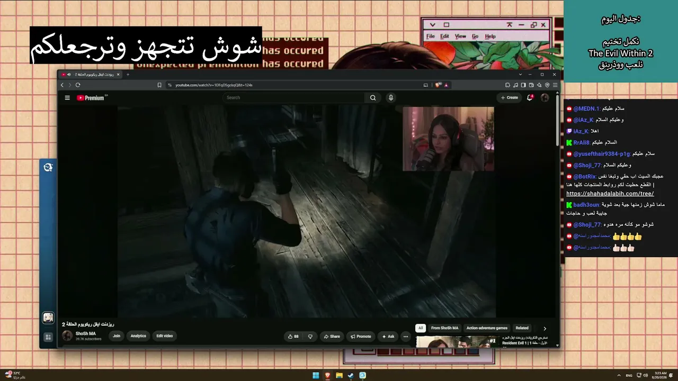Click the 39.7K subscribers text
Screen dimensions: 678x381
pos(88,339)
